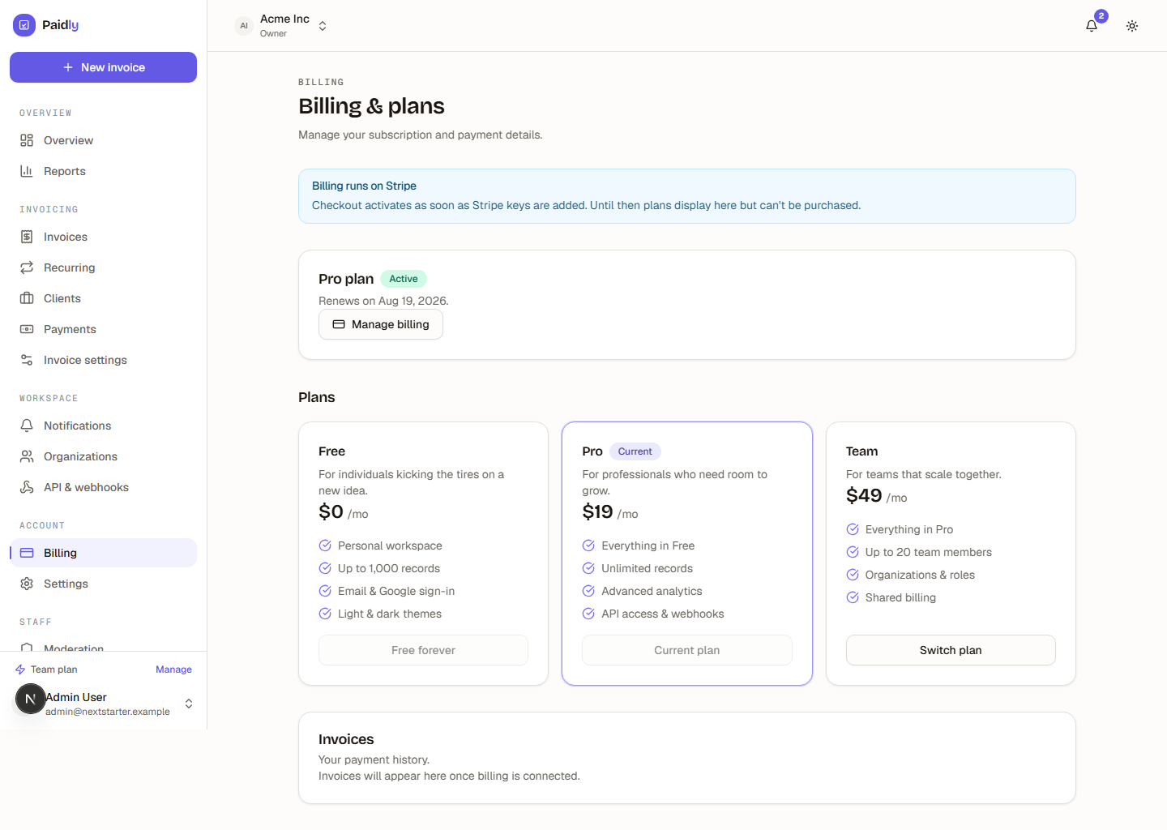Open Payments in the sidebar
Viewport: 1167px width, 830px height.
(x=103, y=329)
